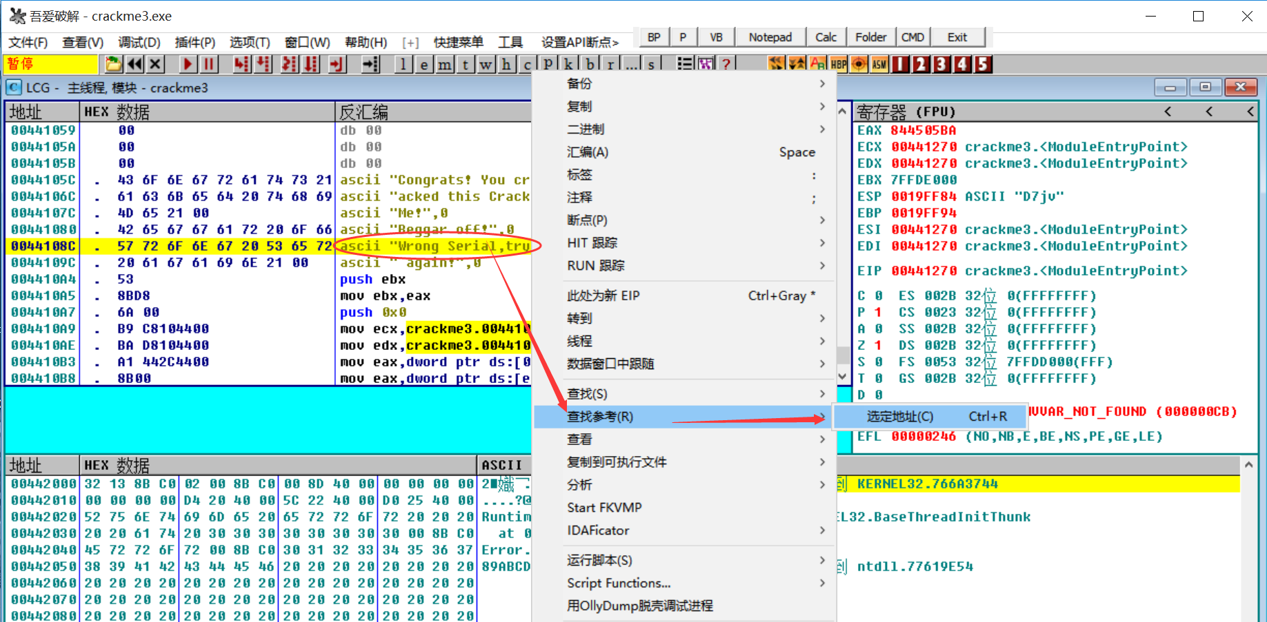Click the dark red number 3 icon
Image resolution: width=1267 pixels, height=622 pixels.
pyautogui.click(x=941, y=64)
